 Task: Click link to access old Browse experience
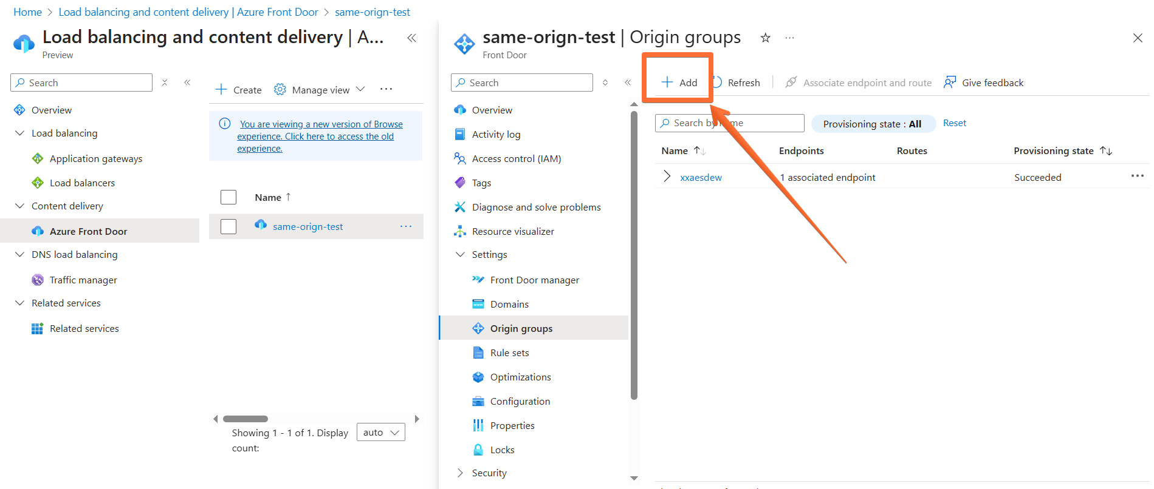[x=320, y=136]
